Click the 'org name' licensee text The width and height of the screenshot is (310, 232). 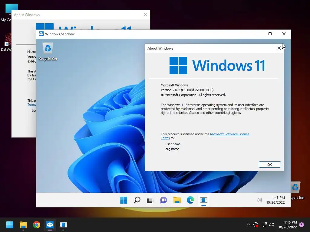tap(172, 149)
